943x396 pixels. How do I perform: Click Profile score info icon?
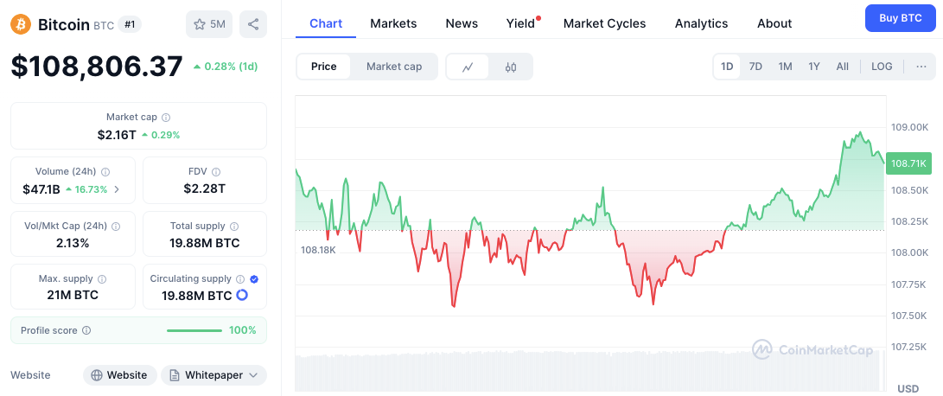86,330
